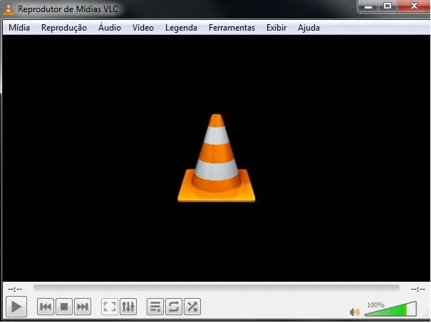The height and width of the screenshot is (323, 431).
Task: Stop playback using the square Stop button
Action: pos(64,307)
